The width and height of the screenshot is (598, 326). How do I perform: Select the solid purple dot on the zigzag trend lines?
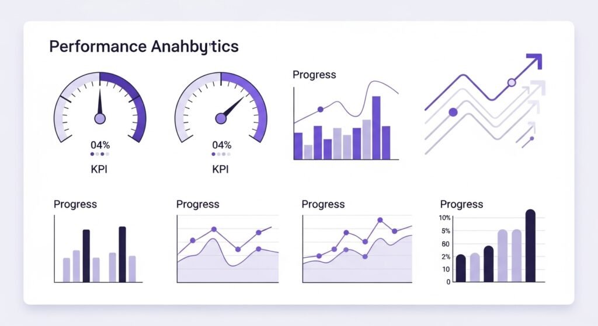pos(453,112)
